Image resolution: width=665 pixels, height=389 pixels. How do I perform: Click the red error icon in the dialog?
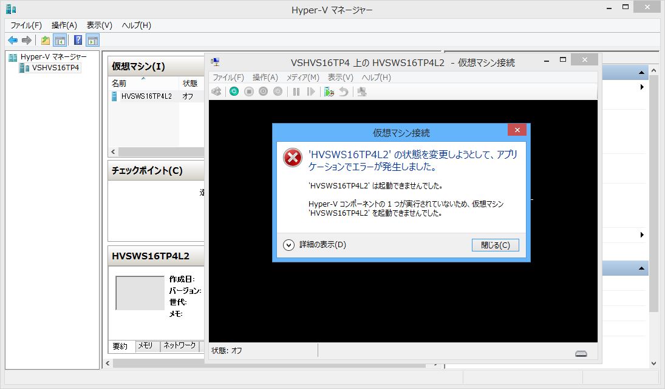[293, 158]
